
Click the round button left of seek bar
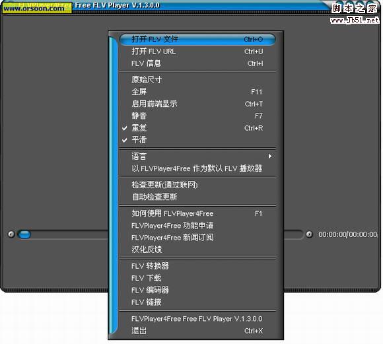pyautogui.click(x=11, y=234)
